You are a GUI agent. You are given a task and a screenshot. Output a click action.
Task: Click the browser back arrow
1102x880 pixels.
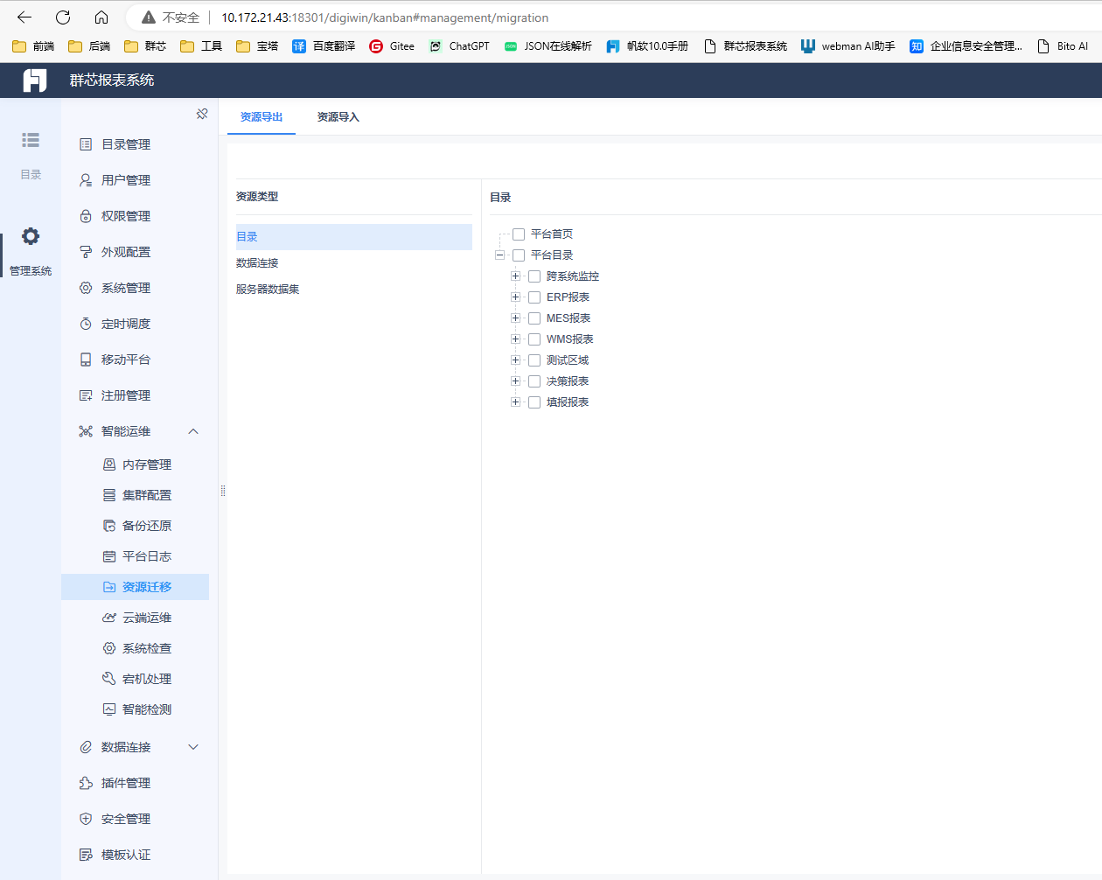pos(24,17)
